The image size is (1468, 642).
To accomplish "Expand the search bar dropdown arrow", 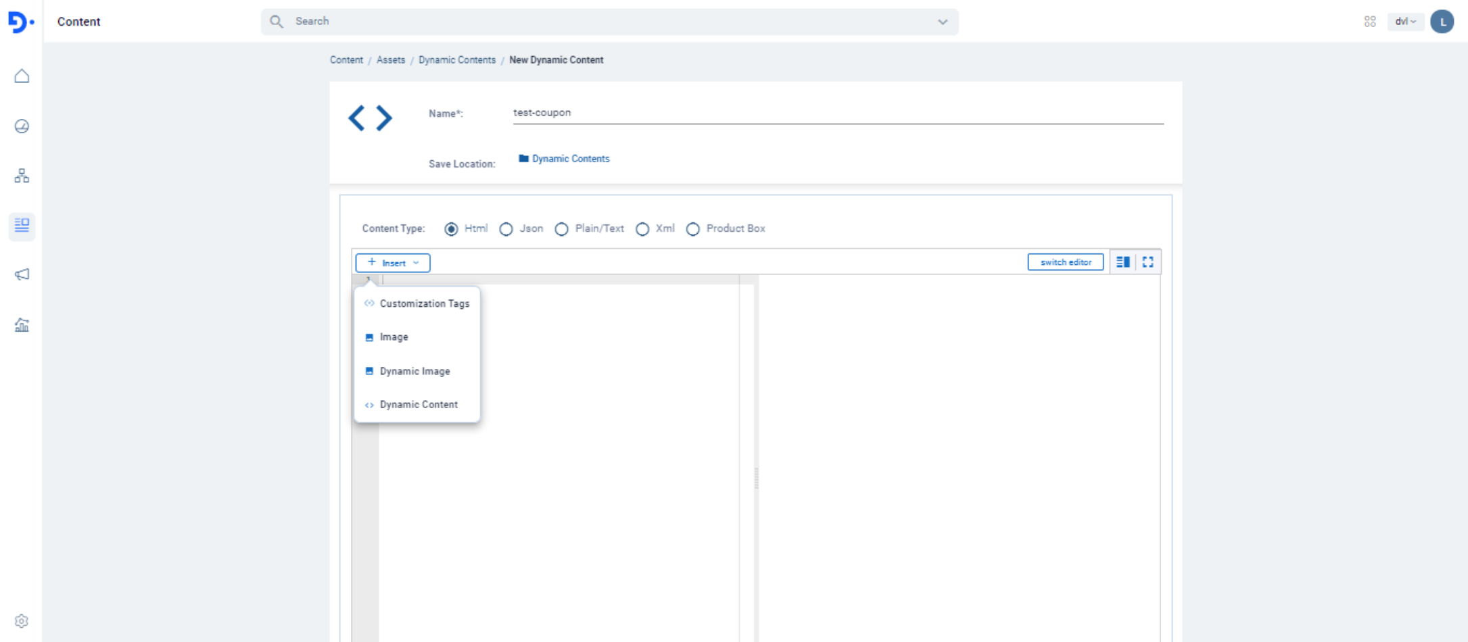I will tap(942, 22).
